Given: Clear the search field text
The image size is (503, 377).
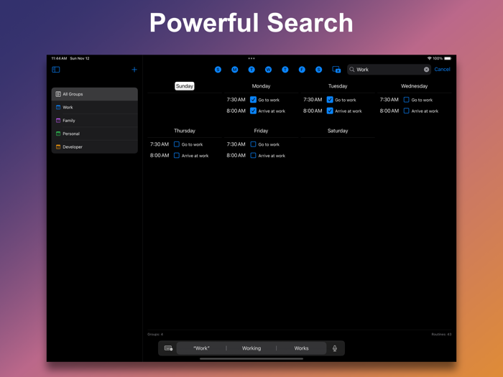Looking at the screenshot, I should click(426, 70).
